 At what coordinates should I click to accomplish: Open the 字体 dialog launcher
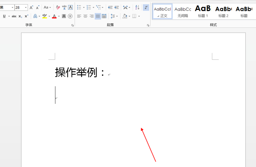tap(72, 25)
